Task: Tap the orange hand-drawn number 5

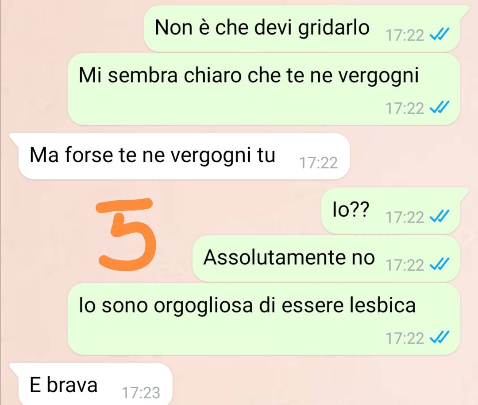Action: pyautogui.click(x=126, y=234)
